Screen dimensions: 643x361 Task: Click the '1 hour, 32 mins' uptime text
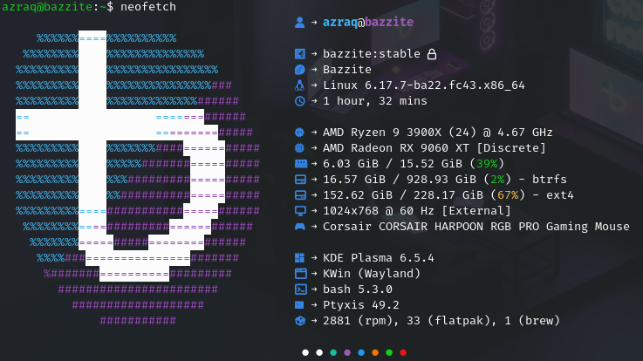[x=375, y=101]
